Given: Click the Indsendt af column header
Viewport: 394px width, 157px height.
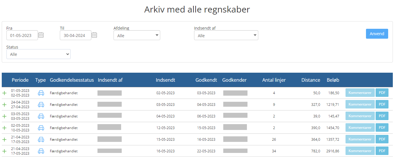Looking at the screenshot, I should pyautogui.click(x=110, y=80).
